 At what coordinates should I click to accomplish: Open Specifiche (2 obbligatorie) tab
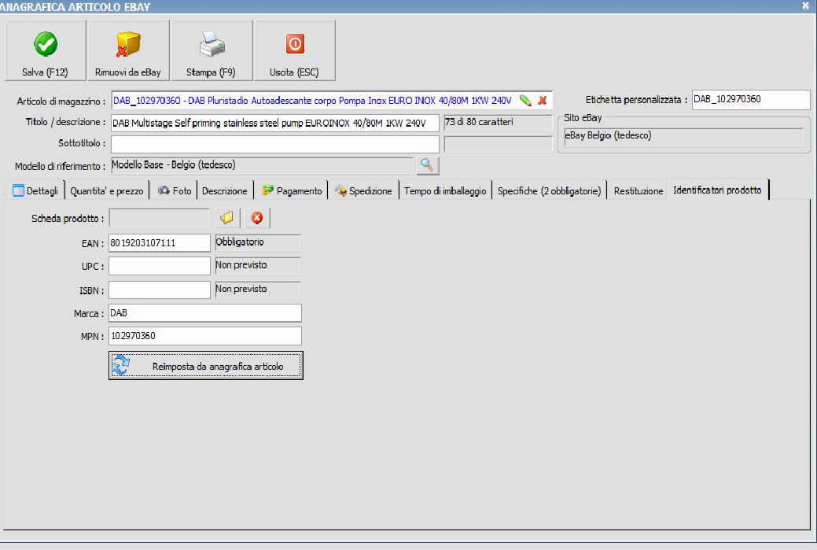coord(549,190)
